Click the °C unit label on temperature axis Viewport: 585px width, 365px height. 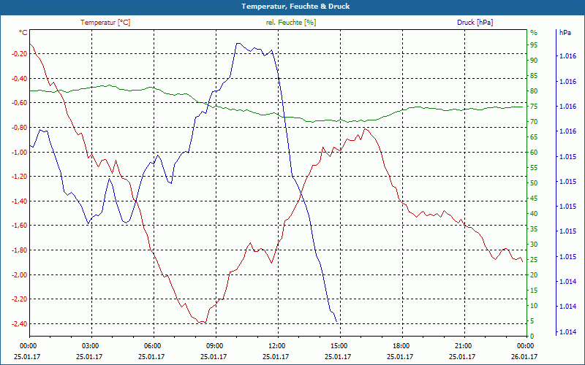[x=23, y=33]
